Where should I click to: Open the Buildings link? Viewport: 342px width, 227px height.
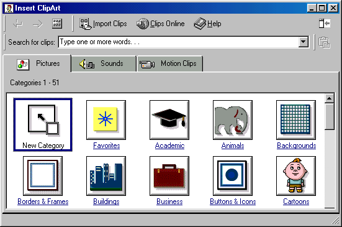click(106, 202)
